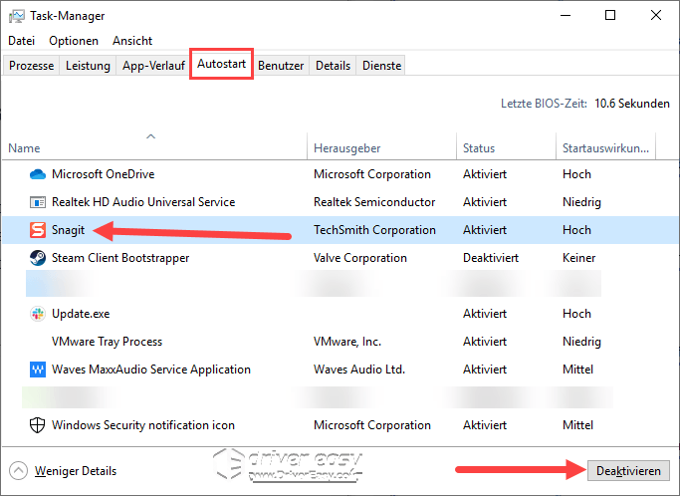Switch to the Prozesse tab
The width and height of the screenshot is (680, 496).
coord(31,66)
